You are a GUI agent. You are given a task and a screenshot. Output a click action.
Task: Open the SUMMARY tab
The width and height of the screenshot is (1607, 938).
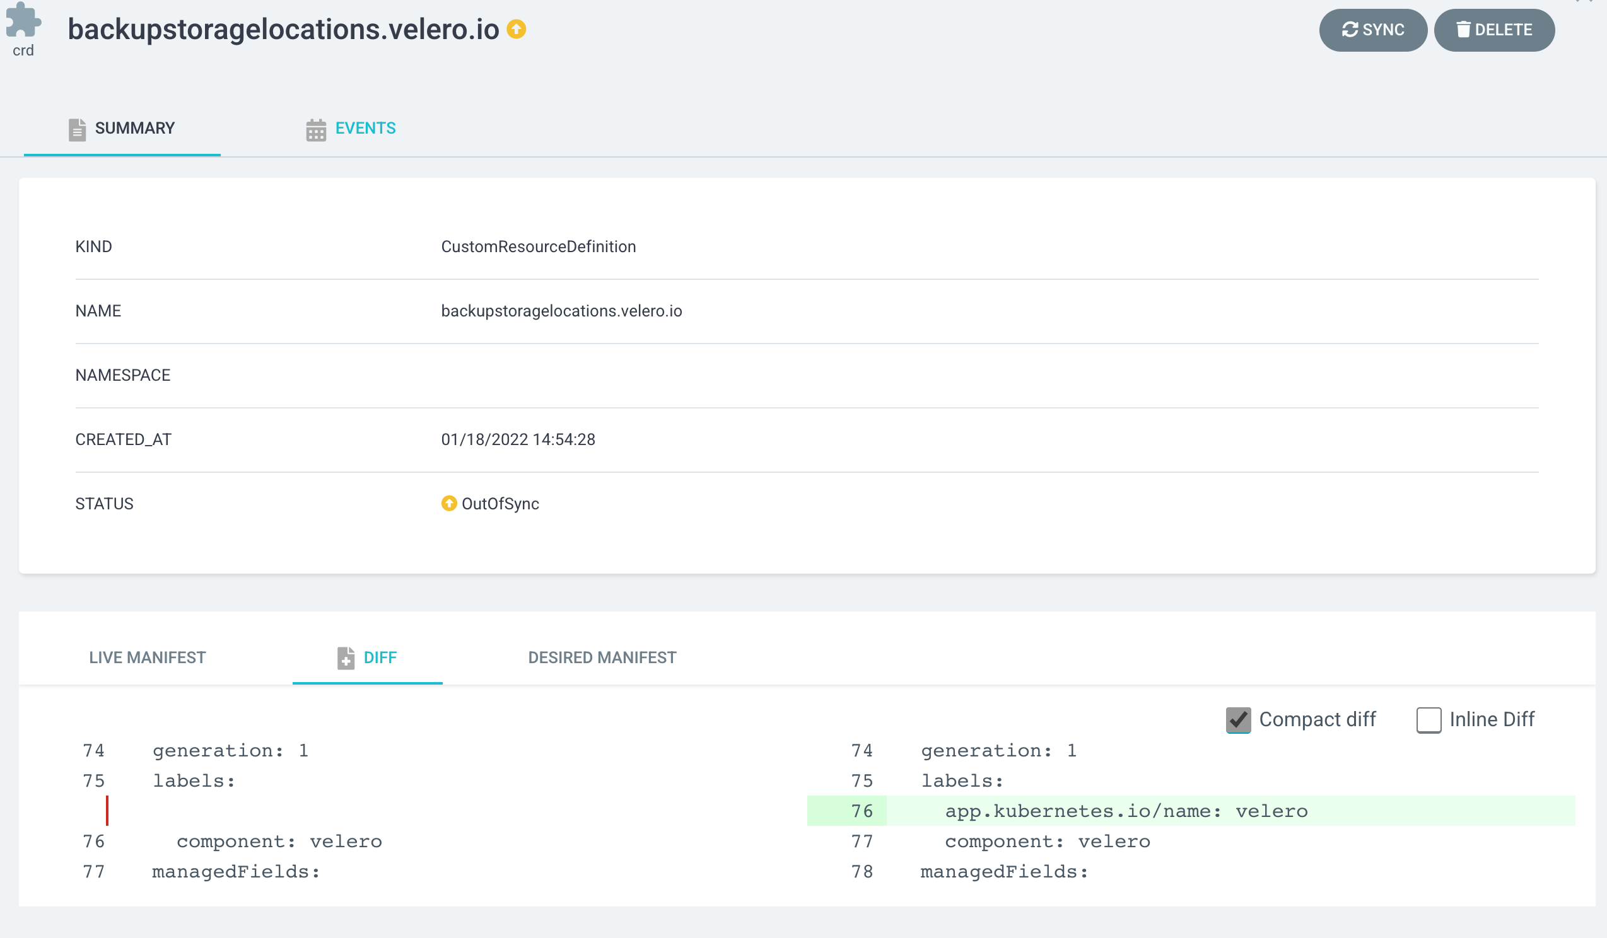(x=122, y=128)
